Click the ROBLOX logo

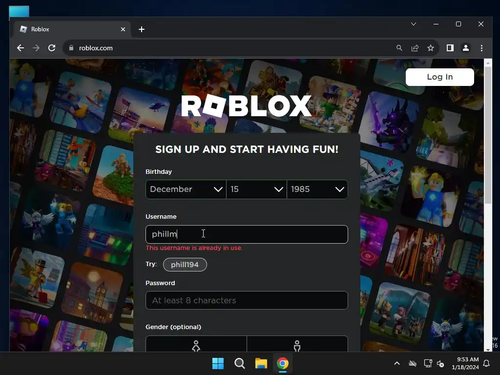click(x=247, y=105)
